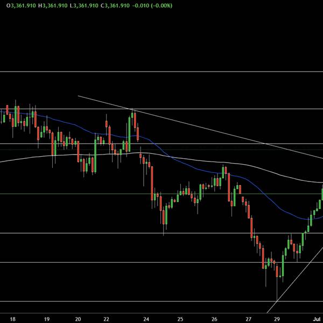The width and height of the screenshot is (323, 323).
Task: Click the high price value H3,361.910
Action: pos(53,5)
